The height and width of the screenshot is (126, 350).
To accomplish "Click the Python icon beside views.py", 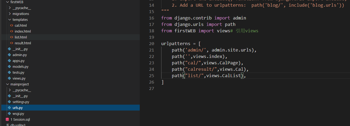I will [9, 78].
